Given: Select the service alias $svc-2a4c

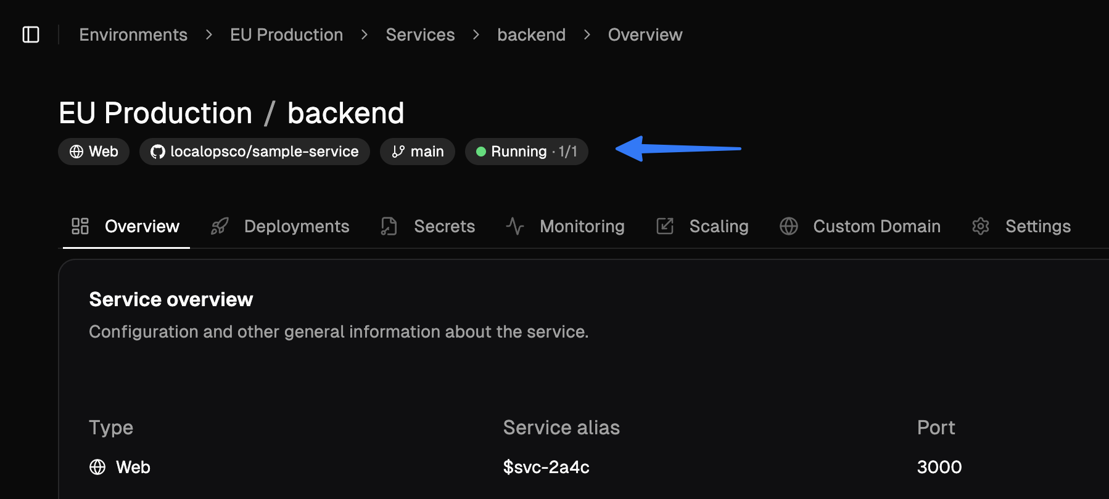Looking at the screenshot, I should (546, 467).
